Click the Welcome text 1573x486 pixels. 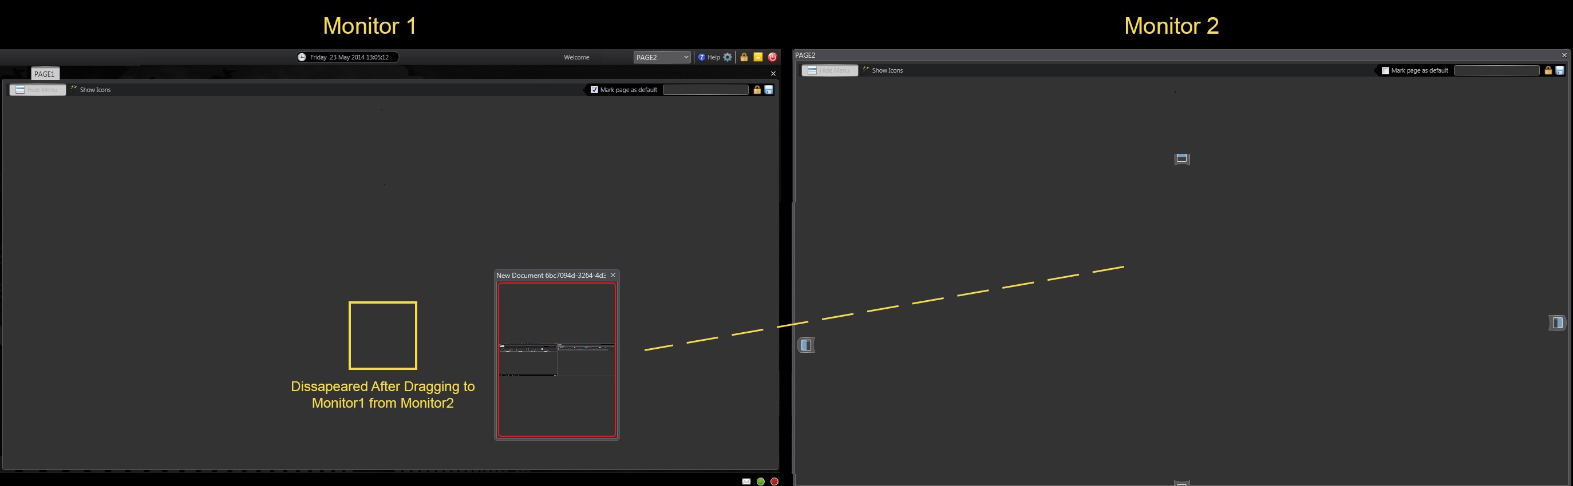576,57
